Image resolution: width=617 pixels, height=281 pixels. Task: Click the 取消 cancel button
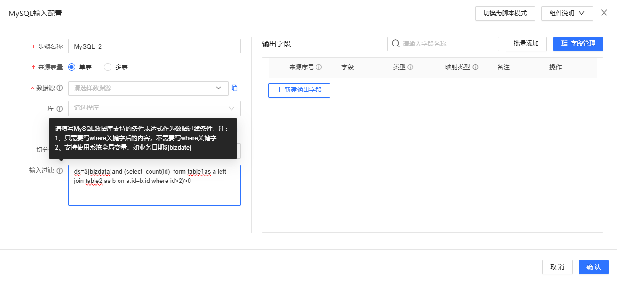[557, 267]
